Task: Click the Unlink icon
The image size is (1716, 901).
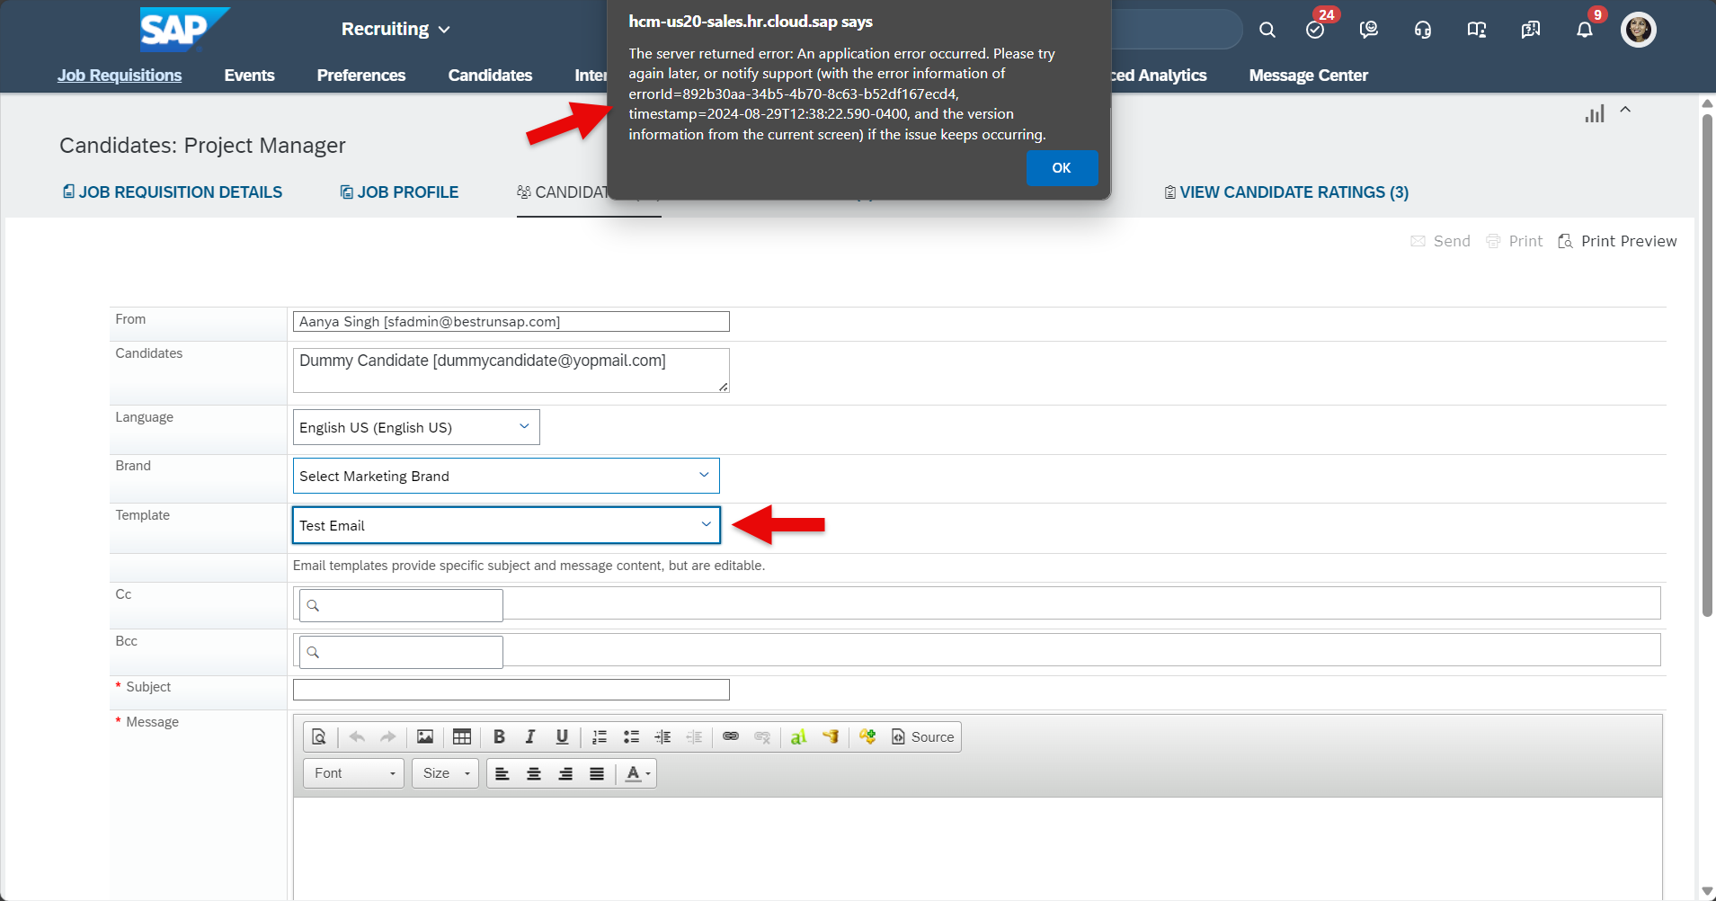Action: 762,737
